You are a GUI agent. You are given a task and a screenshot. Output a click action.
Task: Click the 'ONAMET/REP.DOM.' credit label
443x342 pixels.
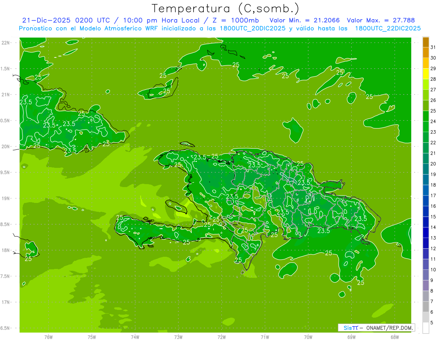coord(389,328)
